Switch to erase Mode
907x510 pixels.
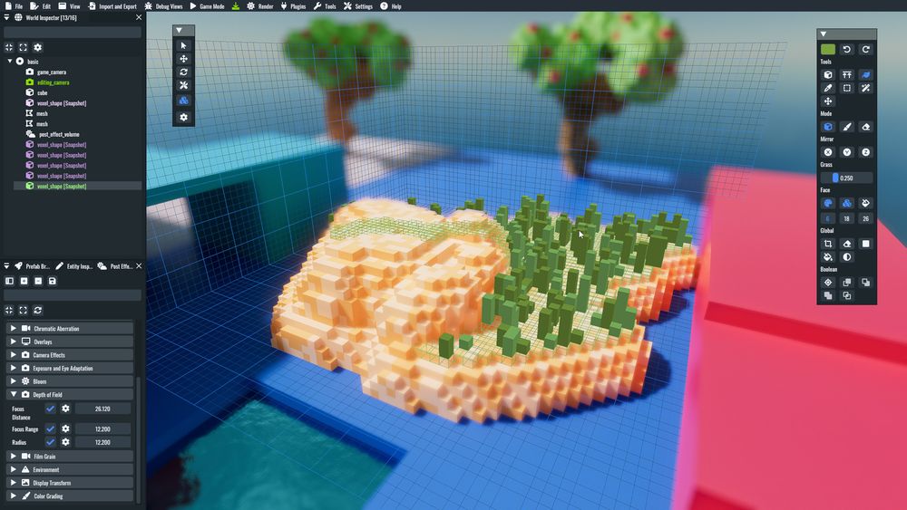click(x=866, y=127)
